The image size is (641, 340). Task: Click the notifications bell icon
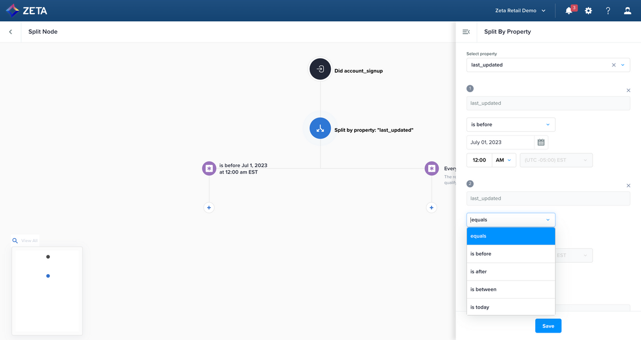(x=569, y=11)
